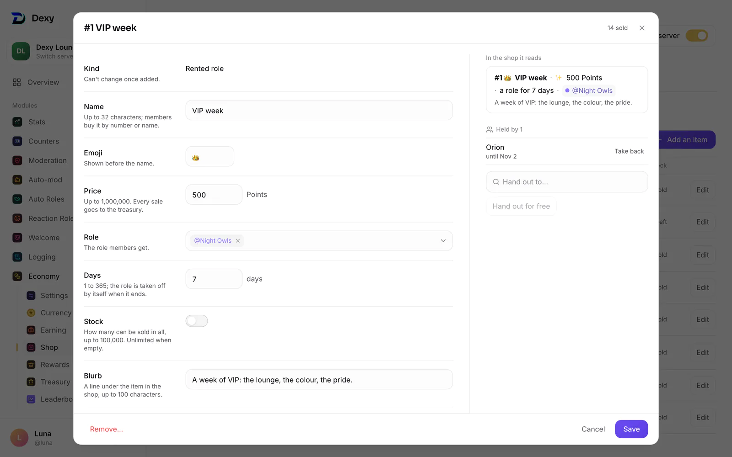
Task: Enable the Stock limit toggle
Action: (197, 321)
